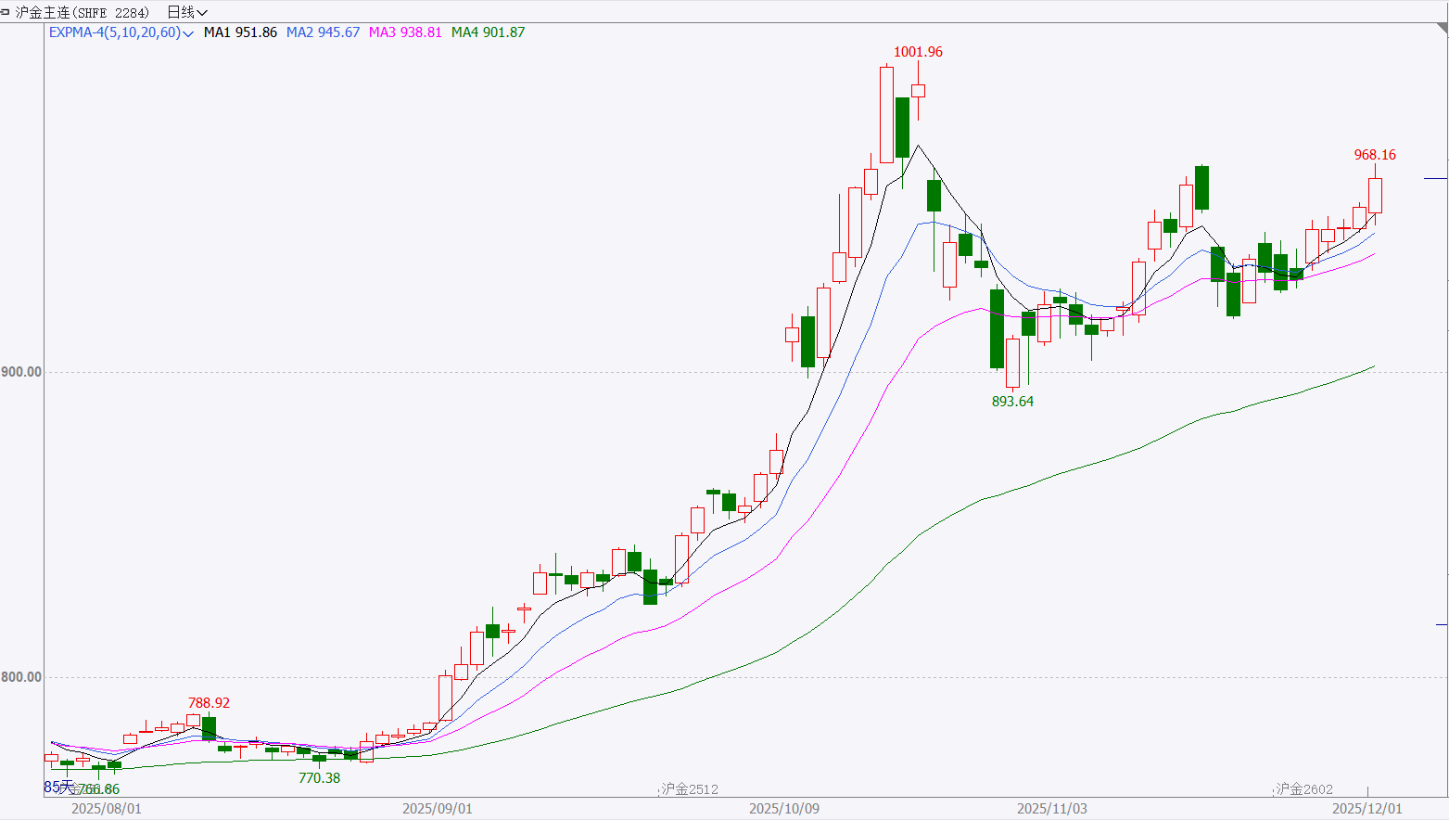The height and width of the screenshot is (820, 1449).
Task: Click the 2025/10/09 date on time axis
Action: (x=784, y=809)
